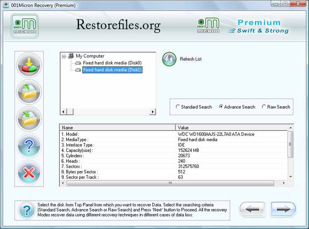Viewport: 309px width, 229px height.
Task: Click the Restorefiles.org banner text
Action: pos(118,25)
